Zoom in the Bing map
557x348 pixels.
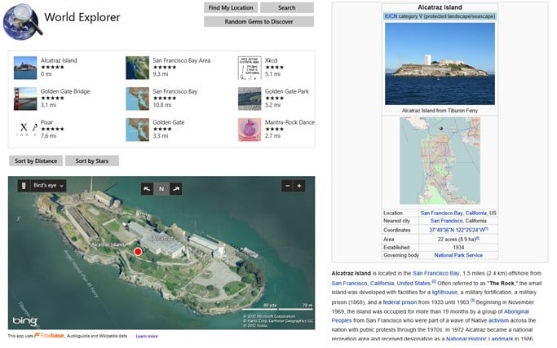(x=299, y=186)
